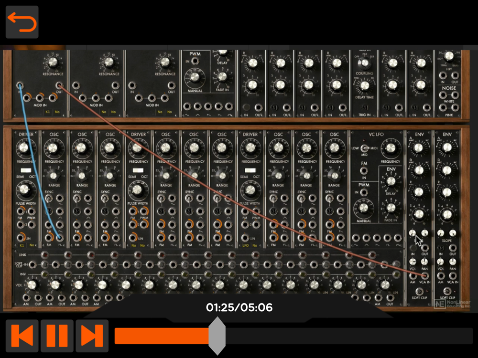Screen dimensions: 478x358
Task: Open the No selector beside K1 on the leftmost DRIVER
Action: click(32, 245)
